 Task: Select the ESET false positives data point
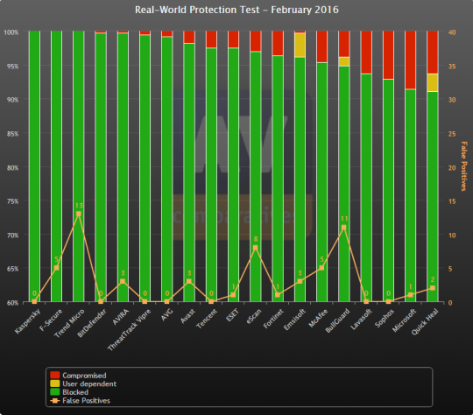[x=233, y=295]
